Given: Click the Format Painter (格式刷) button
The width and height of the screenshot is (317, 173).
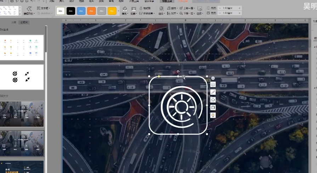Looking at the screenshot, I should coord(145,8).
